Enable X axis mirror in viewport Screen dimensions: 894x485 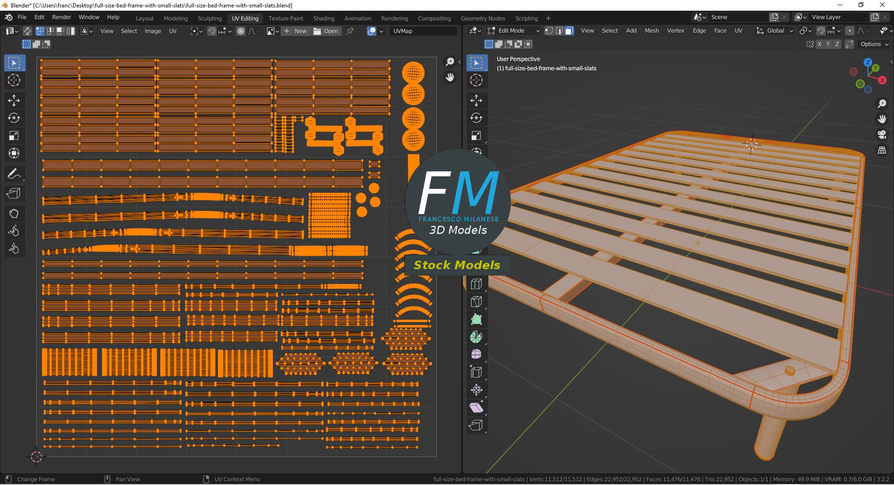tap(819, 44)
